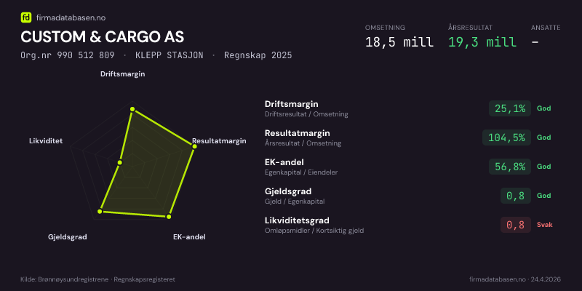Click the Årsresultat 19,3 mill value
The image size is (582, 291).
[482, 42]
